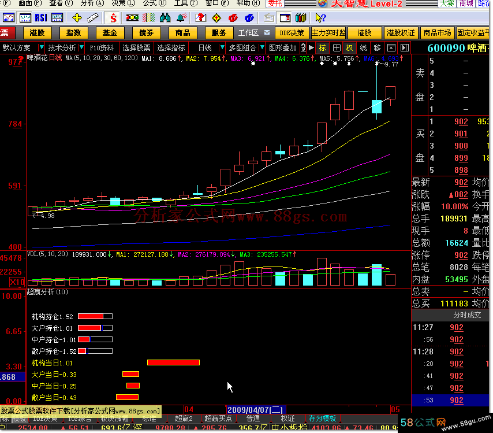The image size is (493, 433).
Task: Open the 公式(U) menu
Action: [154, 3]
